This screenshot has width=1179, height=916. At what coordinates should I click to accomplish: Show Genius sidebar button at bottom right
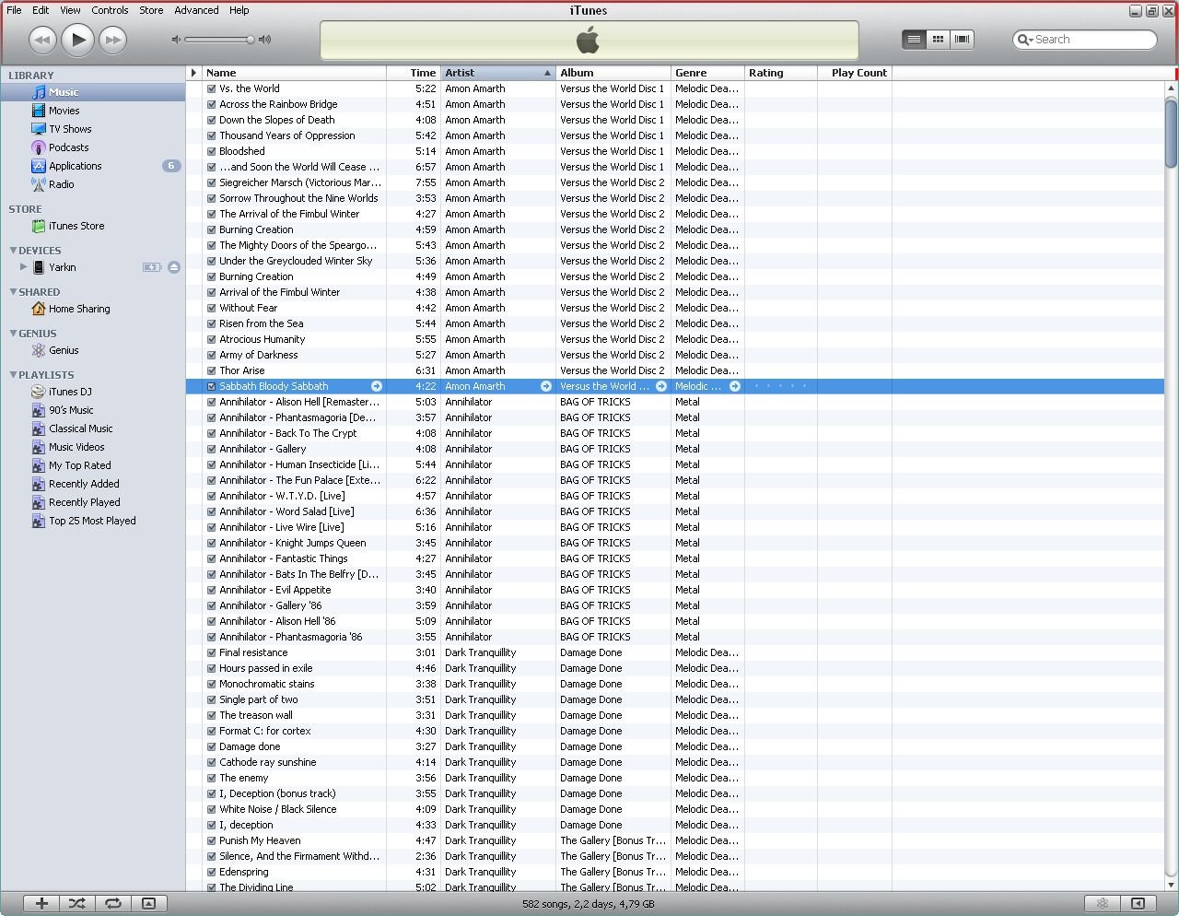[1138, 903]
